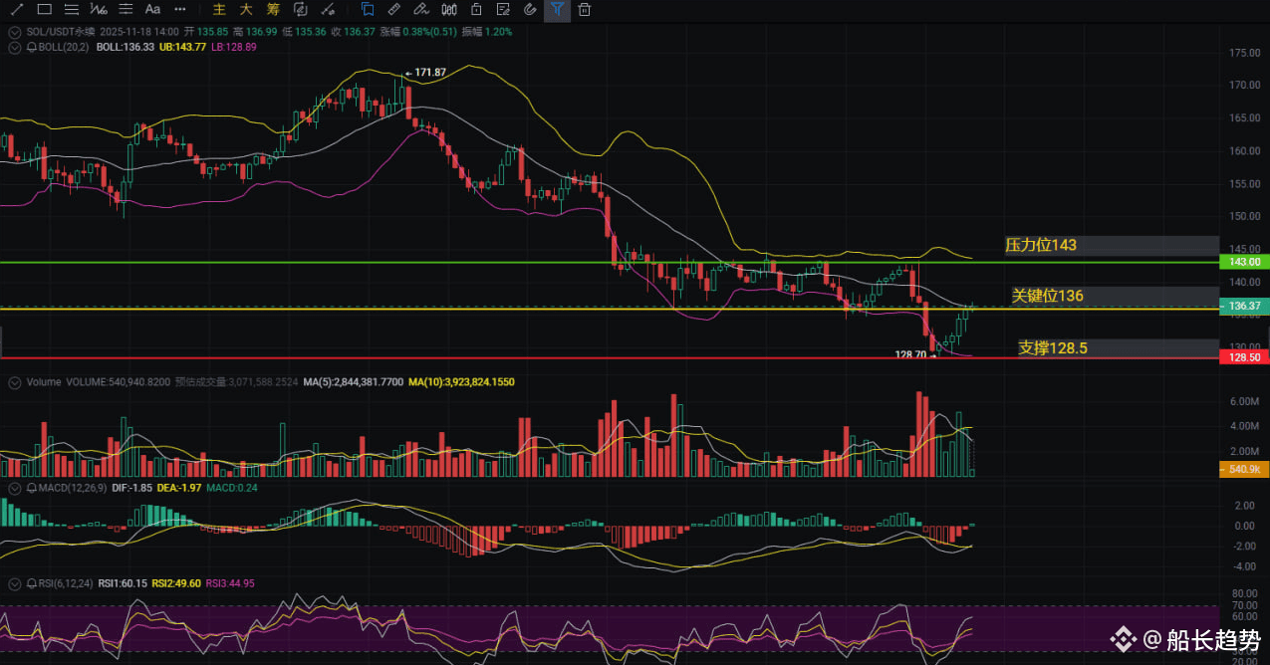The image size is (1270, 665).
Task: Click the '大' toolbar button
Action: pos(246,10)
